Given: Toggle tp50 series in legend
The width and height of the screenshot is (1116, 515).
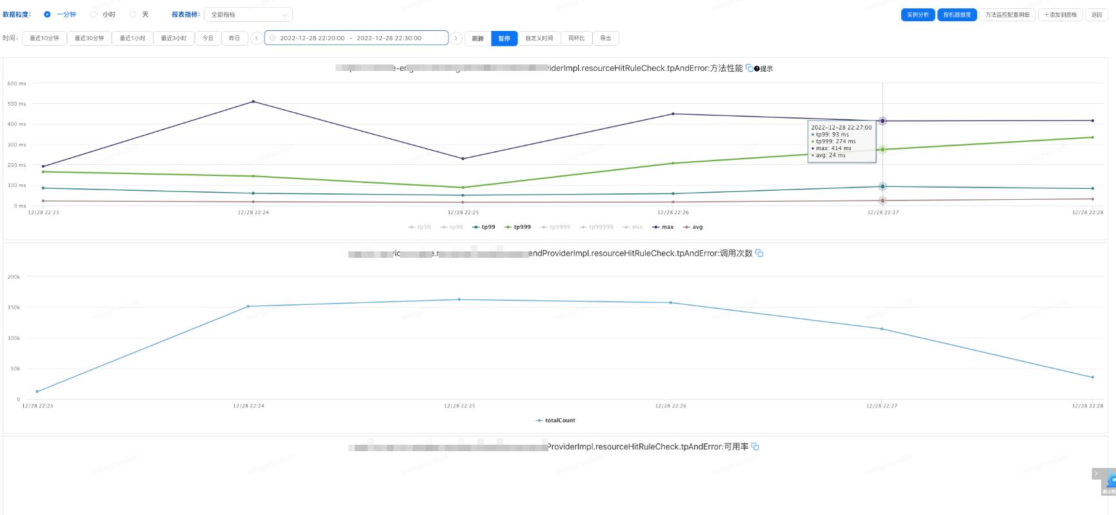Looking at the screenshot, I should click(419, 227).
